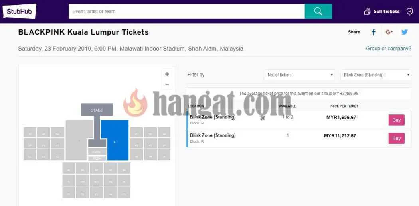The image size is (419, 206).
Task: Click the teal search magnifier button
Action: [x=318, y=11]
